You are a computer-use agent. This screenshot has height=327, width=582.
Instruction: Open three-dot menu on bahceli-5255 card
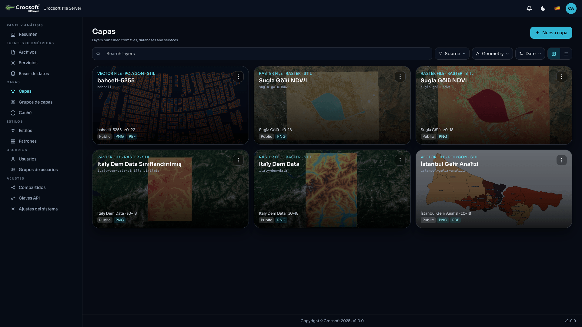click(238, 77)
